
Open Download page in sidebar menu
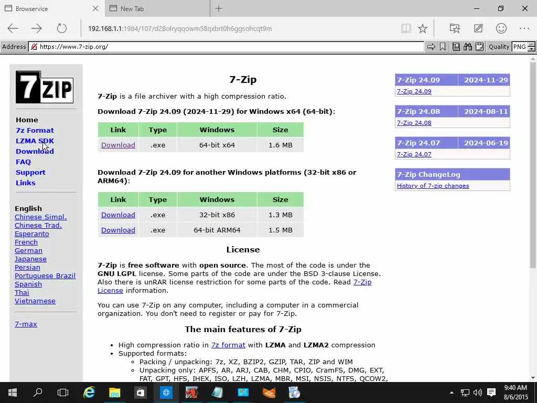point(35,151)
